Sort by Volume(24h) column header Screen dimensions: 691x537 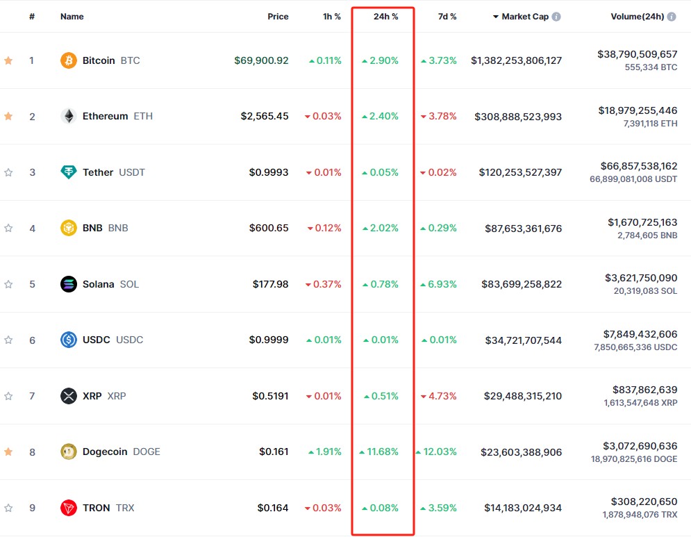click(638, 17)
